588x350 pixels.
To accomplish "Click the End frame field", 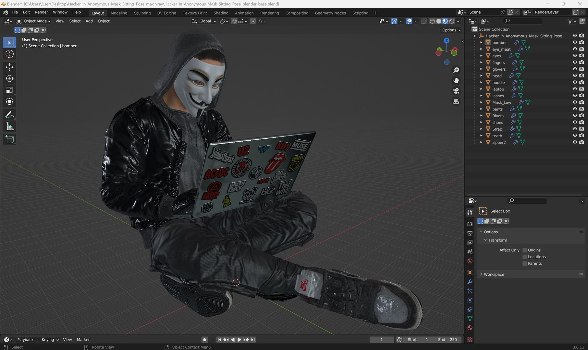I will click(x=447, y=340).
